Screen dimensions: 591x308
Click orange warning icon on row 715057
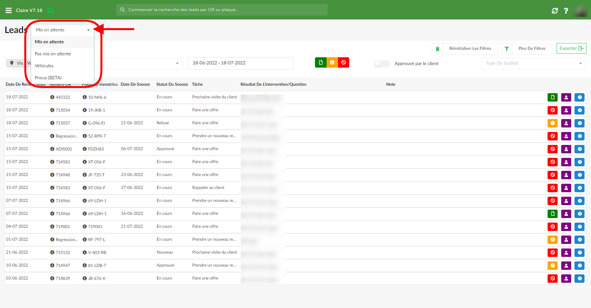click(x=552, y=123)
